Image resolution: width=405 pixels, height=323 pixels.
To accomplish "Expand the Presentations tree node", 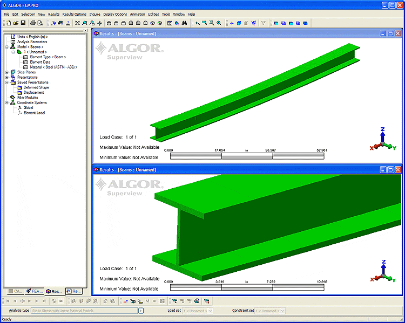I will point(6,77).
